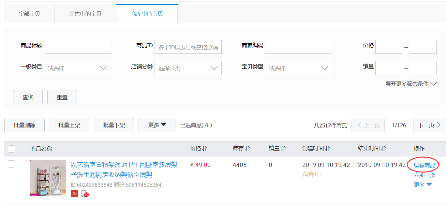
Task: Sort by 结束时间 using its sort icon
Action: click(x=383, y=149)
